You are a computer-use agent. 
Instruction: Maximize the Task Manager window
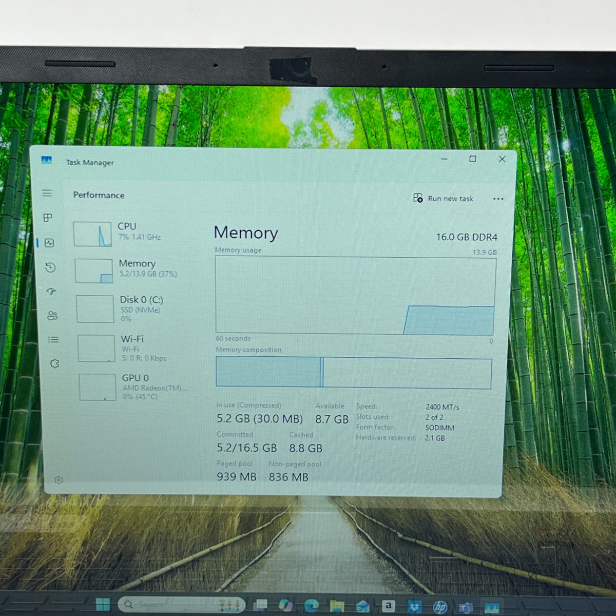coord(473,159)
